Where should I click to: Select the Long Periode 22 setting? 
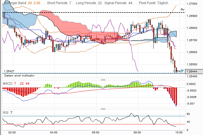click(89, 3)
